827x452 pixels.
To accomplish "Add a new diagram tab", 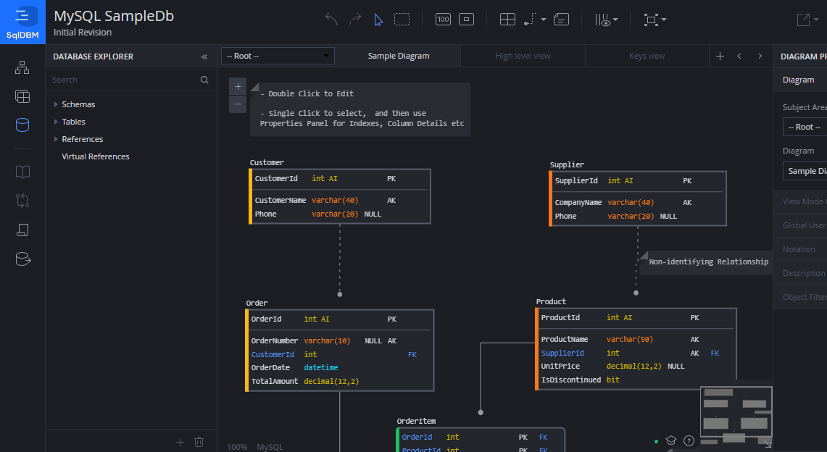I will (x=720, y=56).
